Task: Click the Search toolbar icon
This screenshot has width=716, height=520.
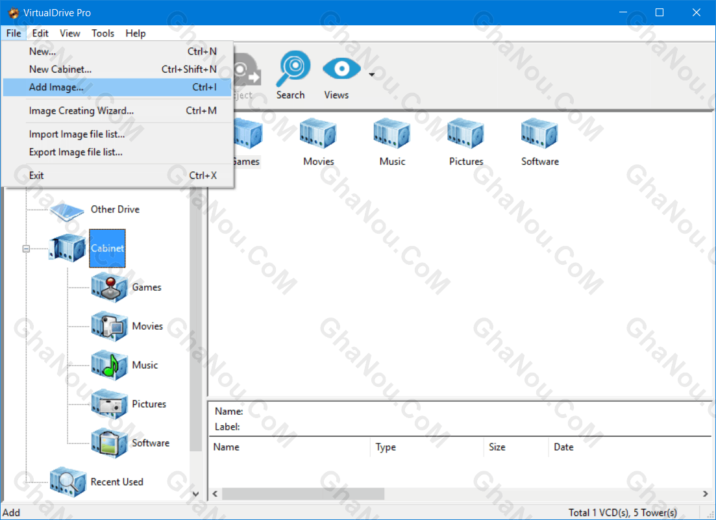Action: tap(293, 68)
